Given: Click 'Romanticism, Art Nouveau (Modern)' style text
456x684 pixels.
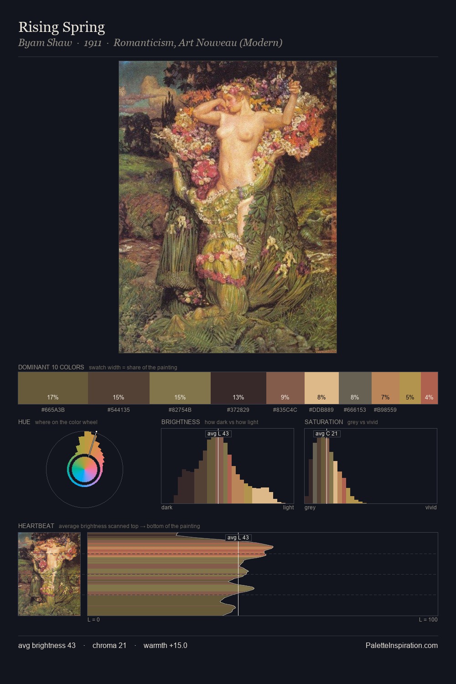Looking at the screenshot, I should pyautogui.click(x=198, y=43).
